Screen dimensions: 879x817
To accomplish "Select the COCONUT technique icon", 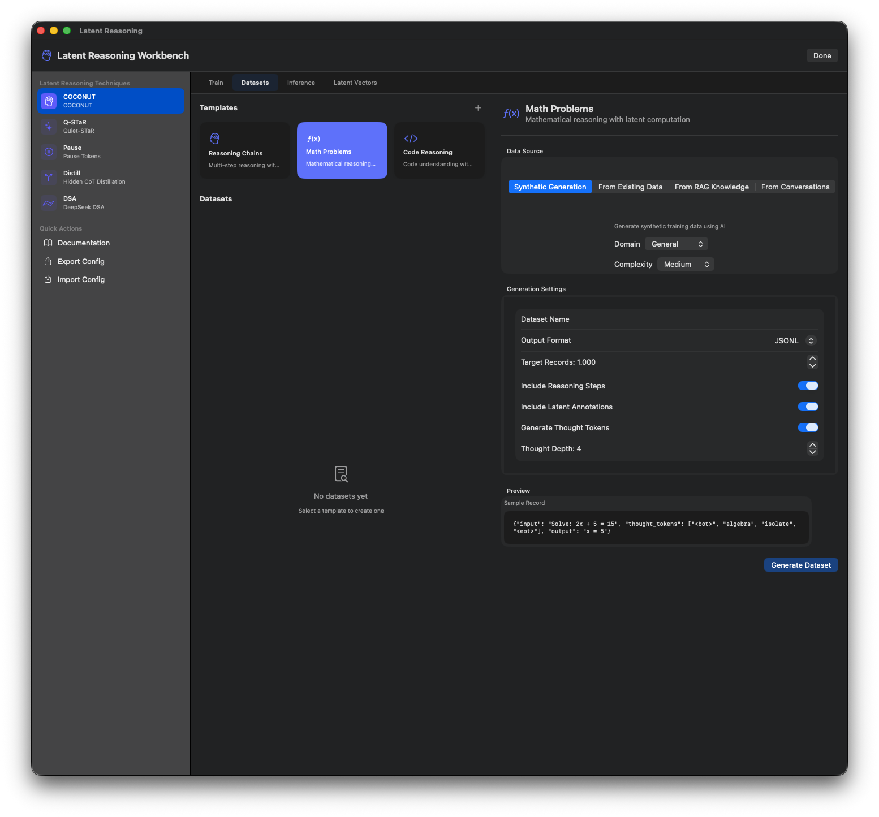I will (49, 101).
